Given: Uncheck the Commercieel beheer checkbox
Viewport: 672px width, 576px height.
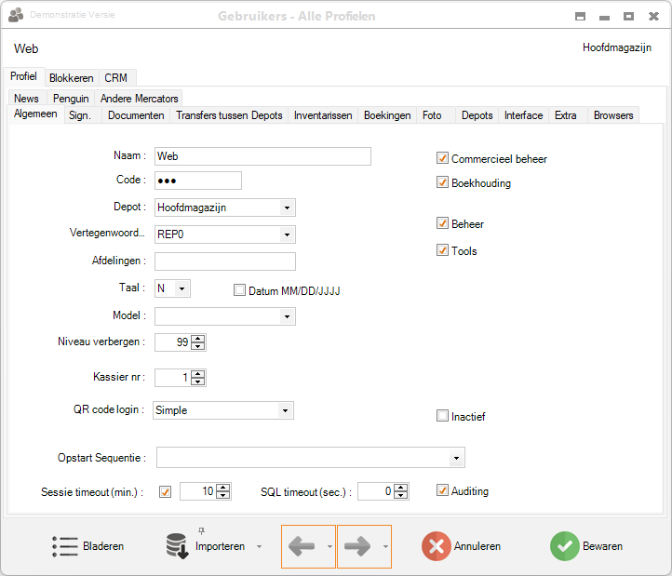Looking at the screenshot, I should pos(443,159).
